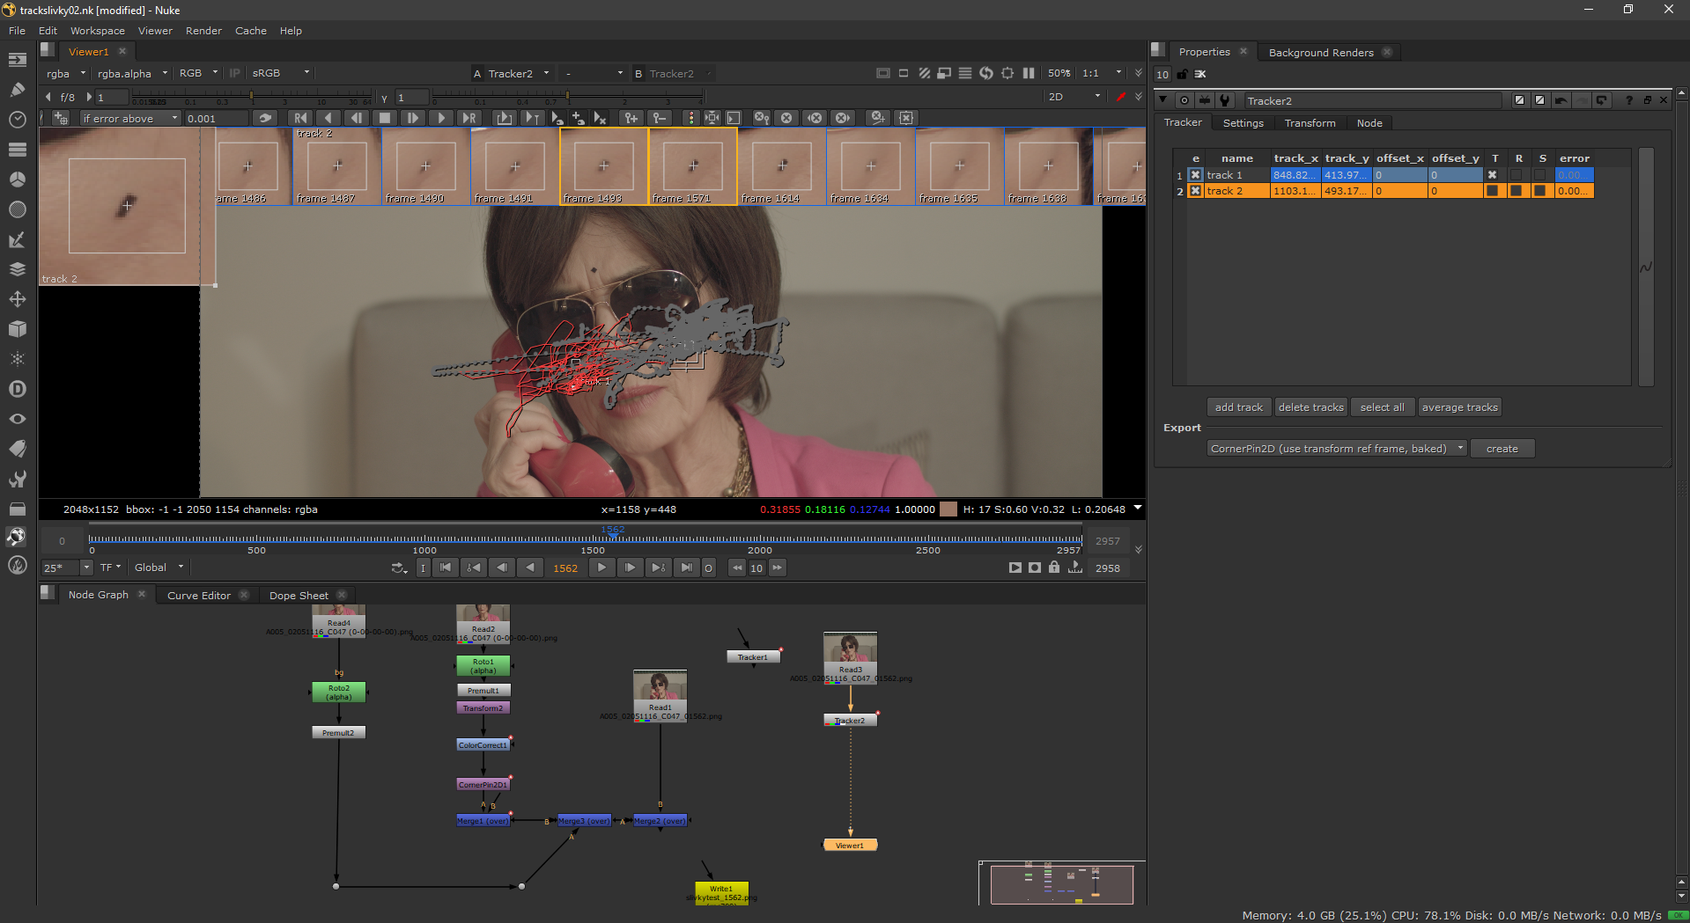
Task: Open the sRGB viewer process dropdown
Action: pyautogui.click(x=280, y=73)
